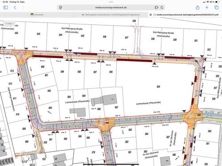Click plot number 600 on the map
Image resolution: width=222 pixels, height=166 pixels.
point(43,67)
